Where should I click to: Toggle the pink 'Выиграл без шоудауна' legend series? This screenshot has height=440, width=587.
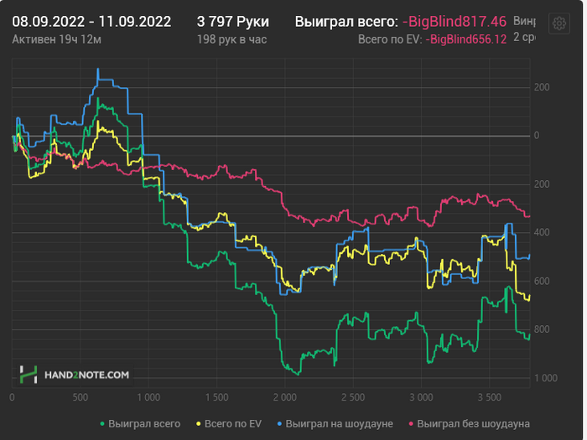pos(469,424)
